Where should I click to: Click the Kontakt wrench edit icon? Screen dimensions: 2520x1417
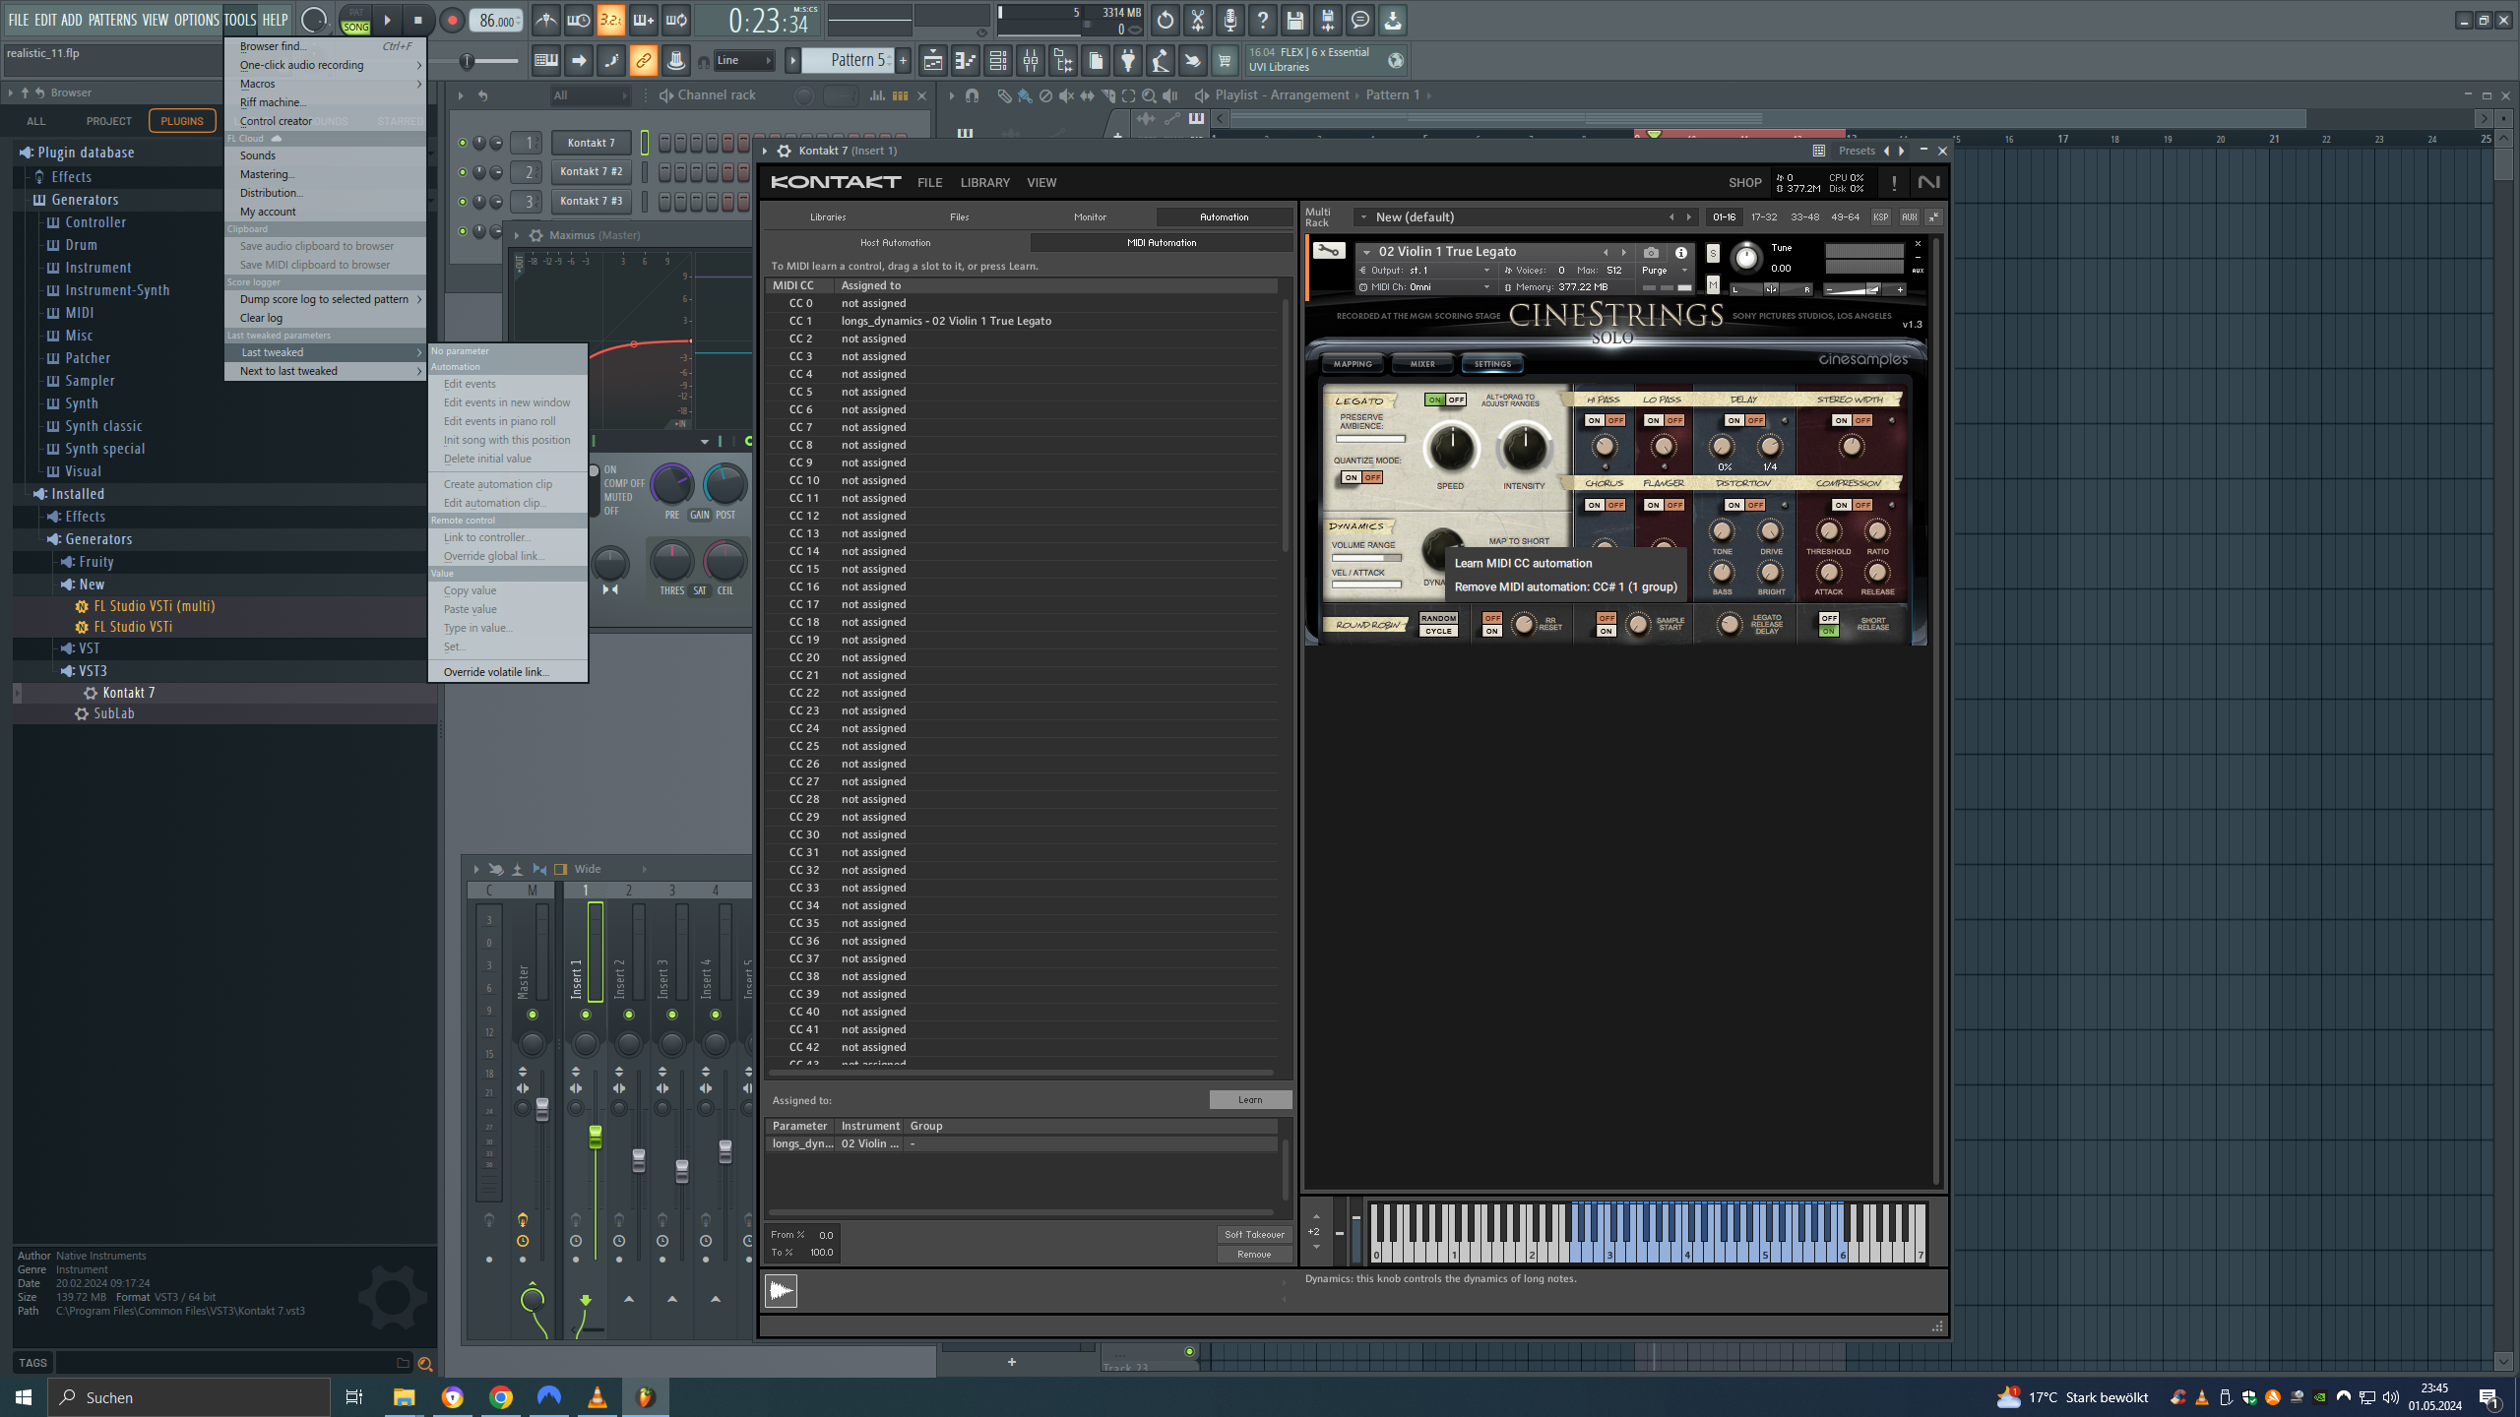click(x=1328, y=251)
